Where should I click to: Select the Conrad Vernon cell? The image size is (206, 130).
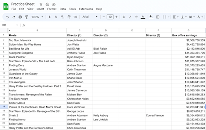[x=158, y=115]
